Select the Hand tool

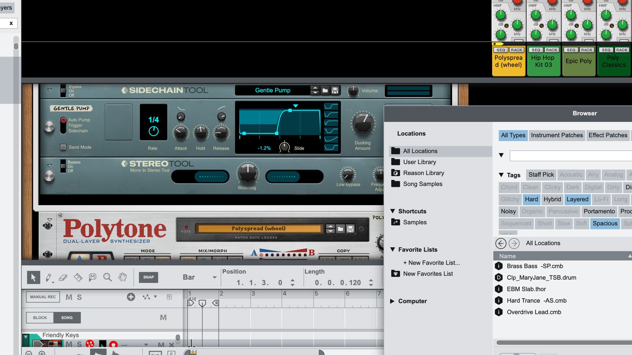pyautogui.click(x=123, y=278)
